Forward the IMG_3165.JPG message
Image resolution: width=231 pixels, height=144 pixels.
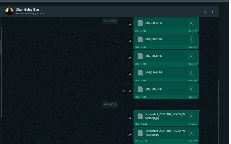pos(130,91)
